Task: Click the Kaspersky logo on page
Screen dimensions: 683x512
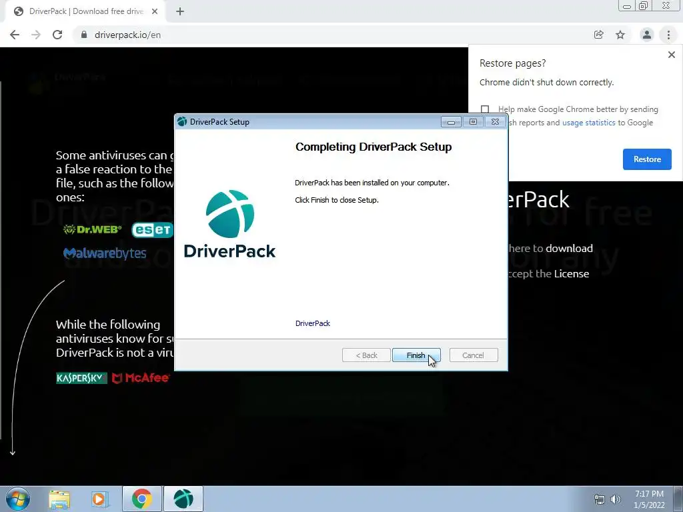Action: click(x=81, y=378)
